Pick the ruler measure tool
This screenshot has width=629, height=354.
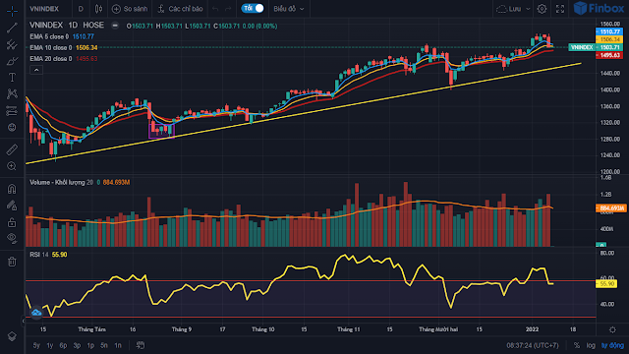pyautogui.click(x=12, y=149)
